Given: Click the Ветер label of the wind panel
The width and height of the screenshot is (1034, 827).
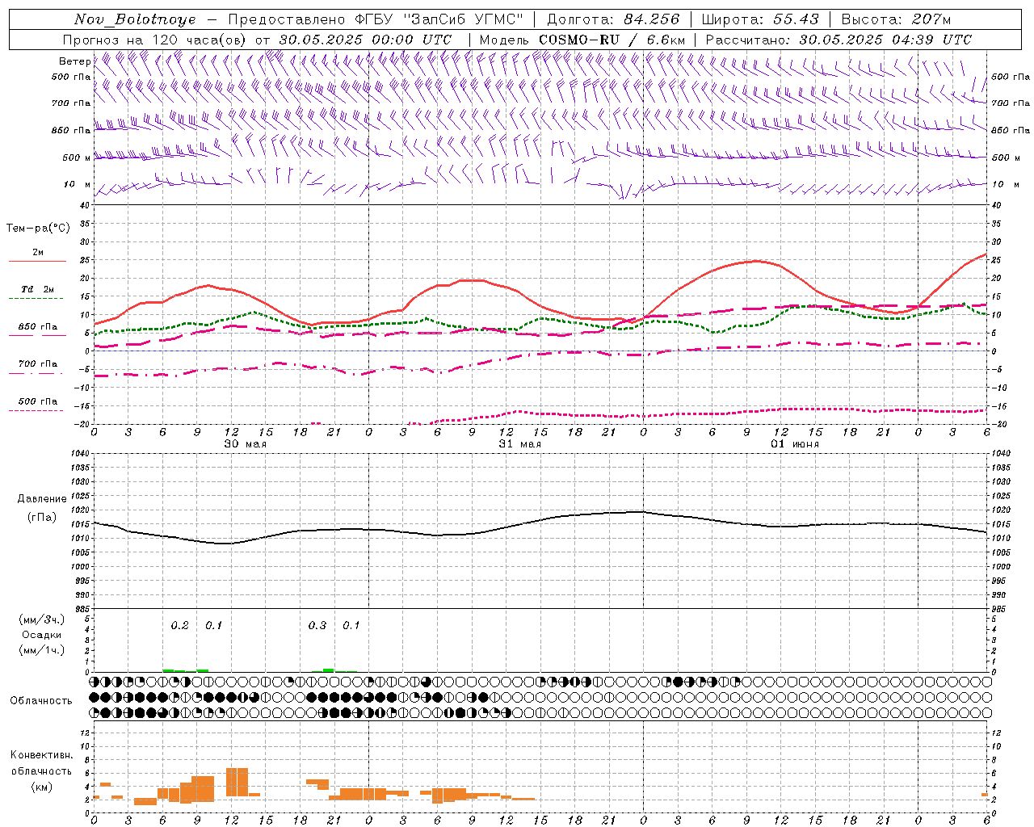Looking at the screenshot, I should click(x=74, y=61).
